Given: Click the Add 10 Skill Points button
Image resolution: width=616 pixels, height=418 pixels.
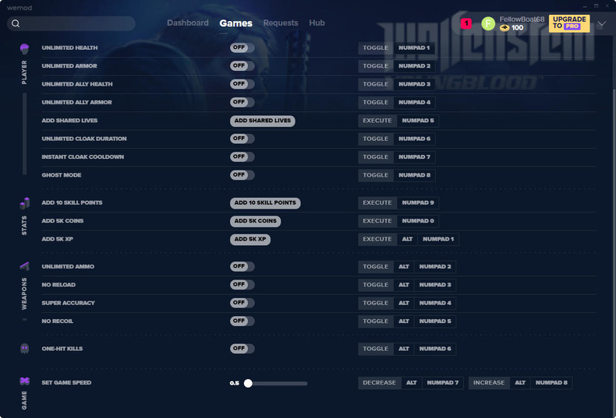Looking at the screenshot, I should (265, 202).
